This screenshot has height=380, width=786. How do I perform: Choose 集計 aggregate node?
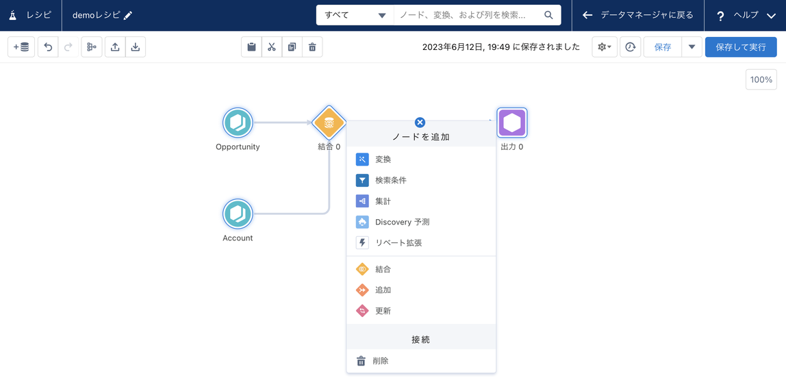(x=421, y=201)
